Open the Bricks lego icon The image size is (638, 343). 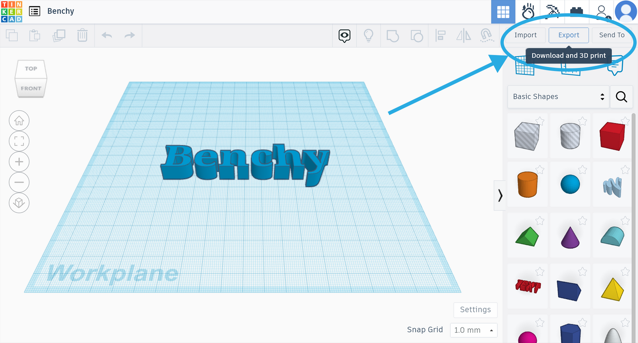577,12
